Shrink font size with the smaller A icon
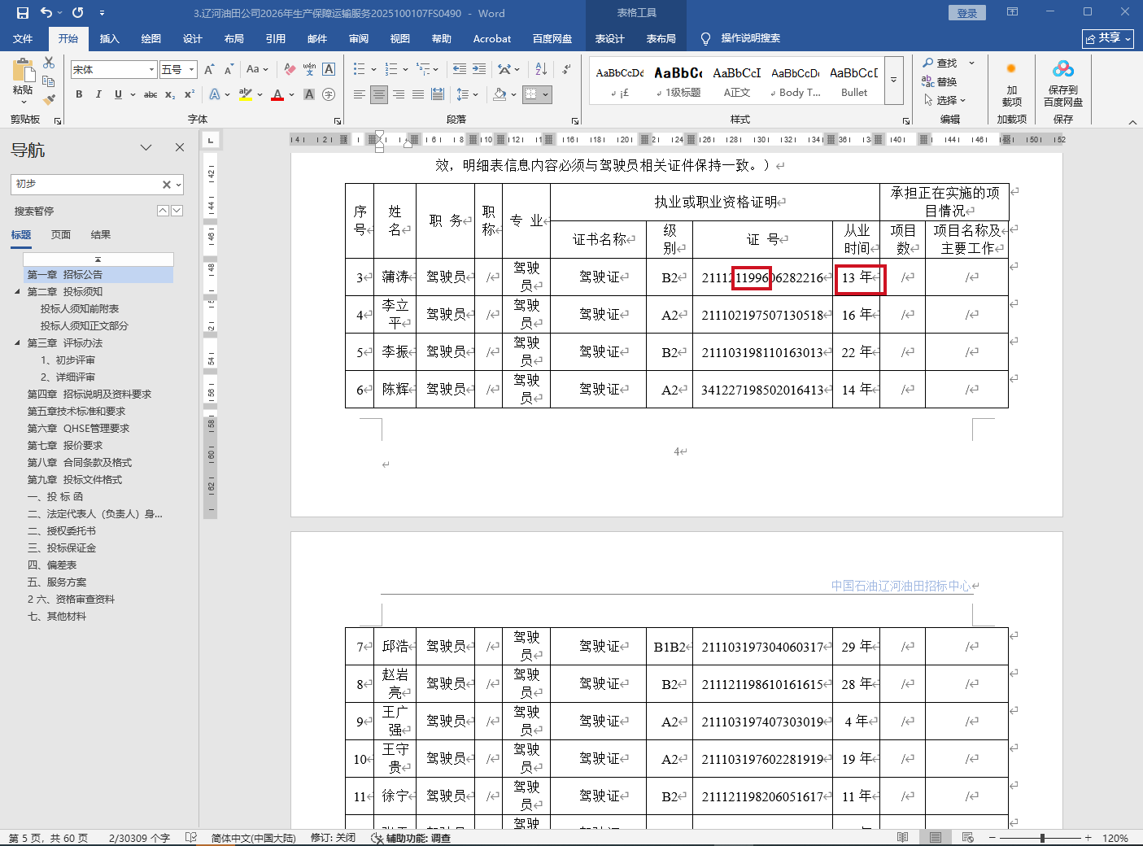 pos(228,70)
